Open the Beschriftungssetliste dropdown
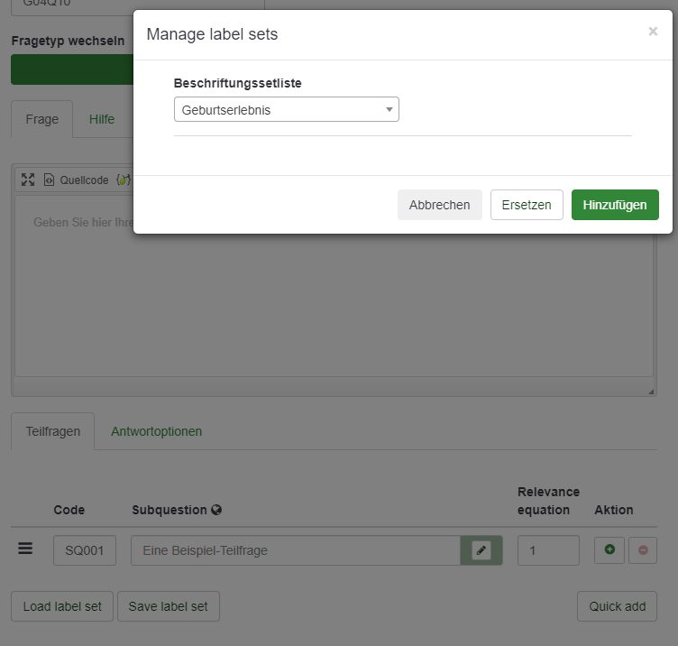678x646 pixels. tap(286, 110)
